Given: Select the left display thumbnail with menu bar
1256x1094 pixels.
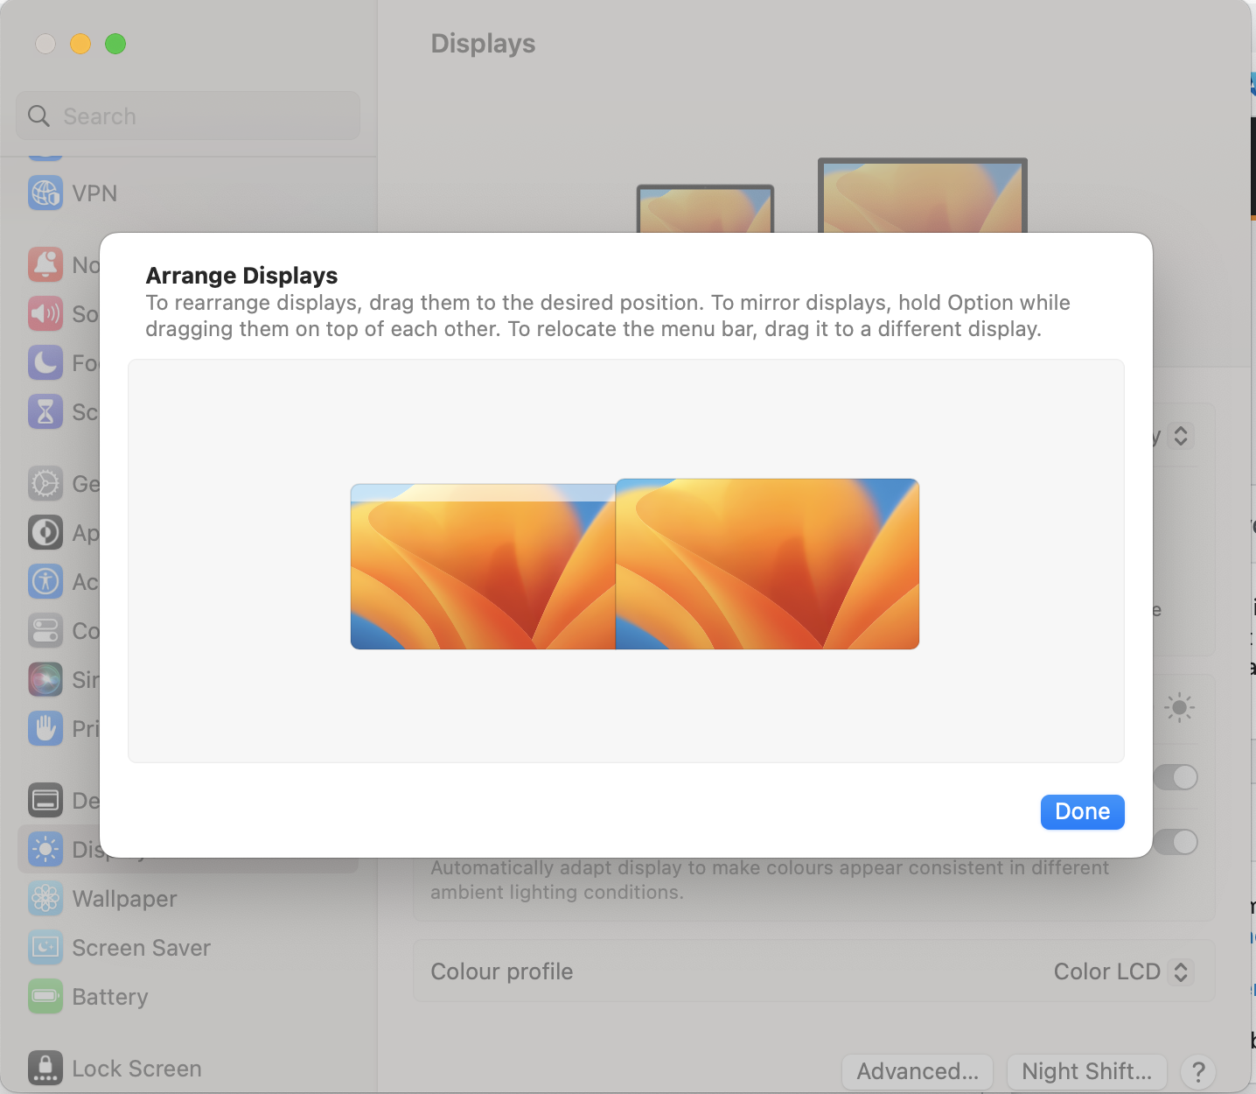Looking at the screenshot, I should (x=483, y=566).
